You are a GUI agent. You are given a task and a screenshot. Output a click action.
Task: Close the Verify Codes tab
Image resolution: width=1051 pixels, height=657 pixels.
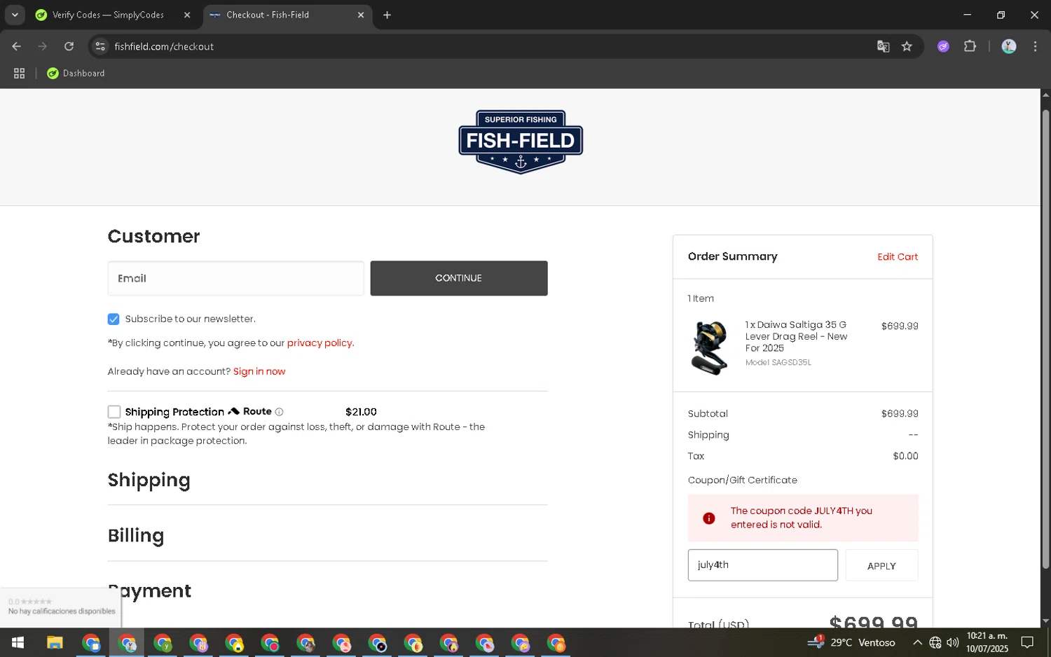pos(187,15)
